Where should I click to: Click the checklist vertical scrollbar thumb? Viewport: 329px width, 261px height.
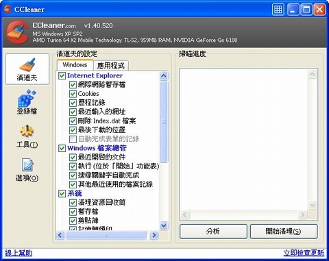(x=164, y=122)
